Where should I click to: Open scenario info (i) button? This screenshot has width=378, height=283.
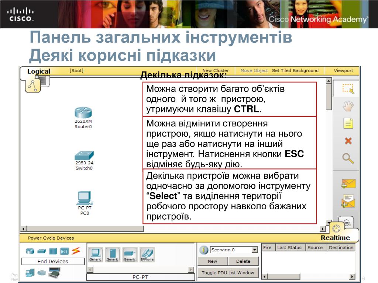(x=204, y=250)
